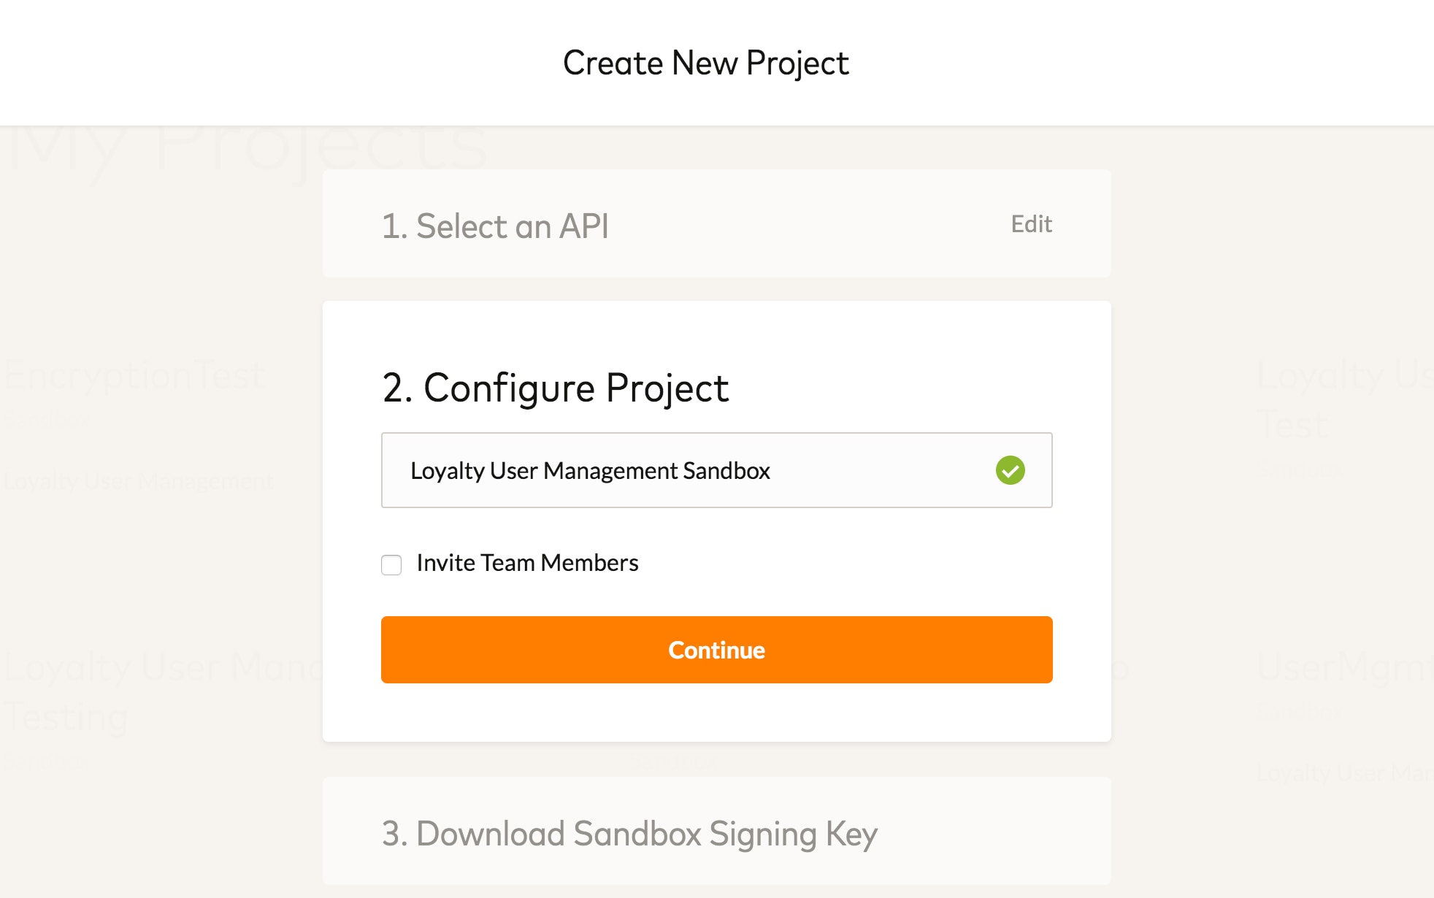Click the green validation checkmark icon
The height and width of the screenshot is (898, 1434).
1011,470
